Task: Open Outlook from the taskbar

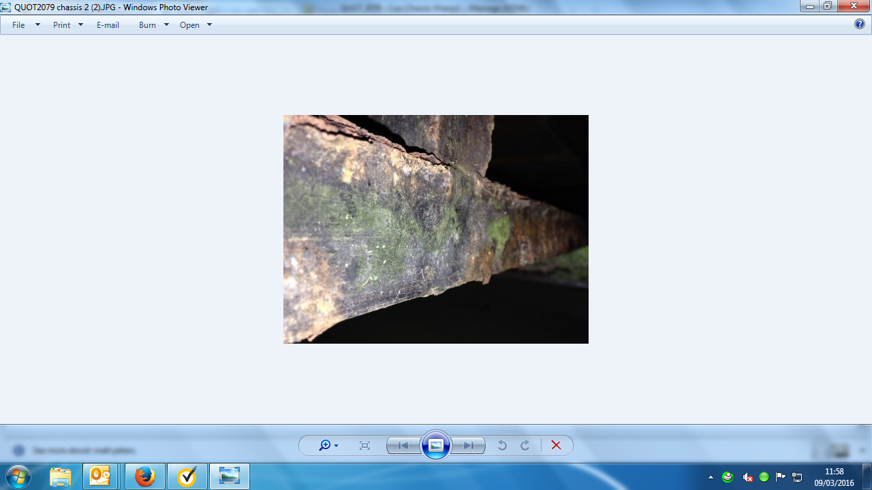Action: pyautogui.click(x=100, y=476)
